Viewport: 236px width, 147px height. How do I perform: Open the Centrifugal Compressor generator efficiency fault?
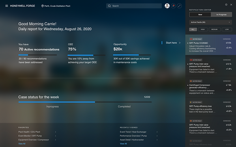[211, 87]
